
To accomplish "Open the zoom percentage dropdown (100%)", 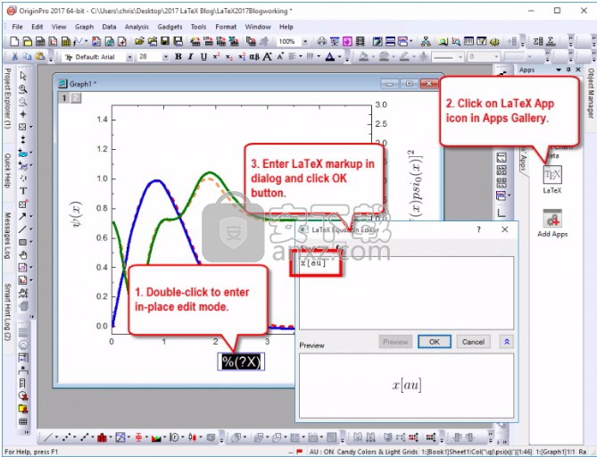I will pos(305,42).
